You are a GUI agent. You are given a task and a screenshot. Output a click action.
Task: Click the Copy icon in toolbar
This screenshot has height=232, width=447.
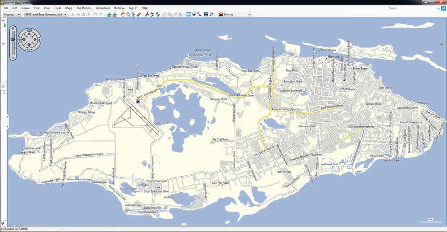(78, 14)
